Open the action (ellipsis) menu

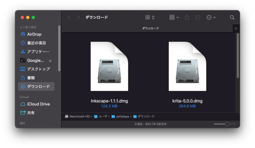point(211,18)
